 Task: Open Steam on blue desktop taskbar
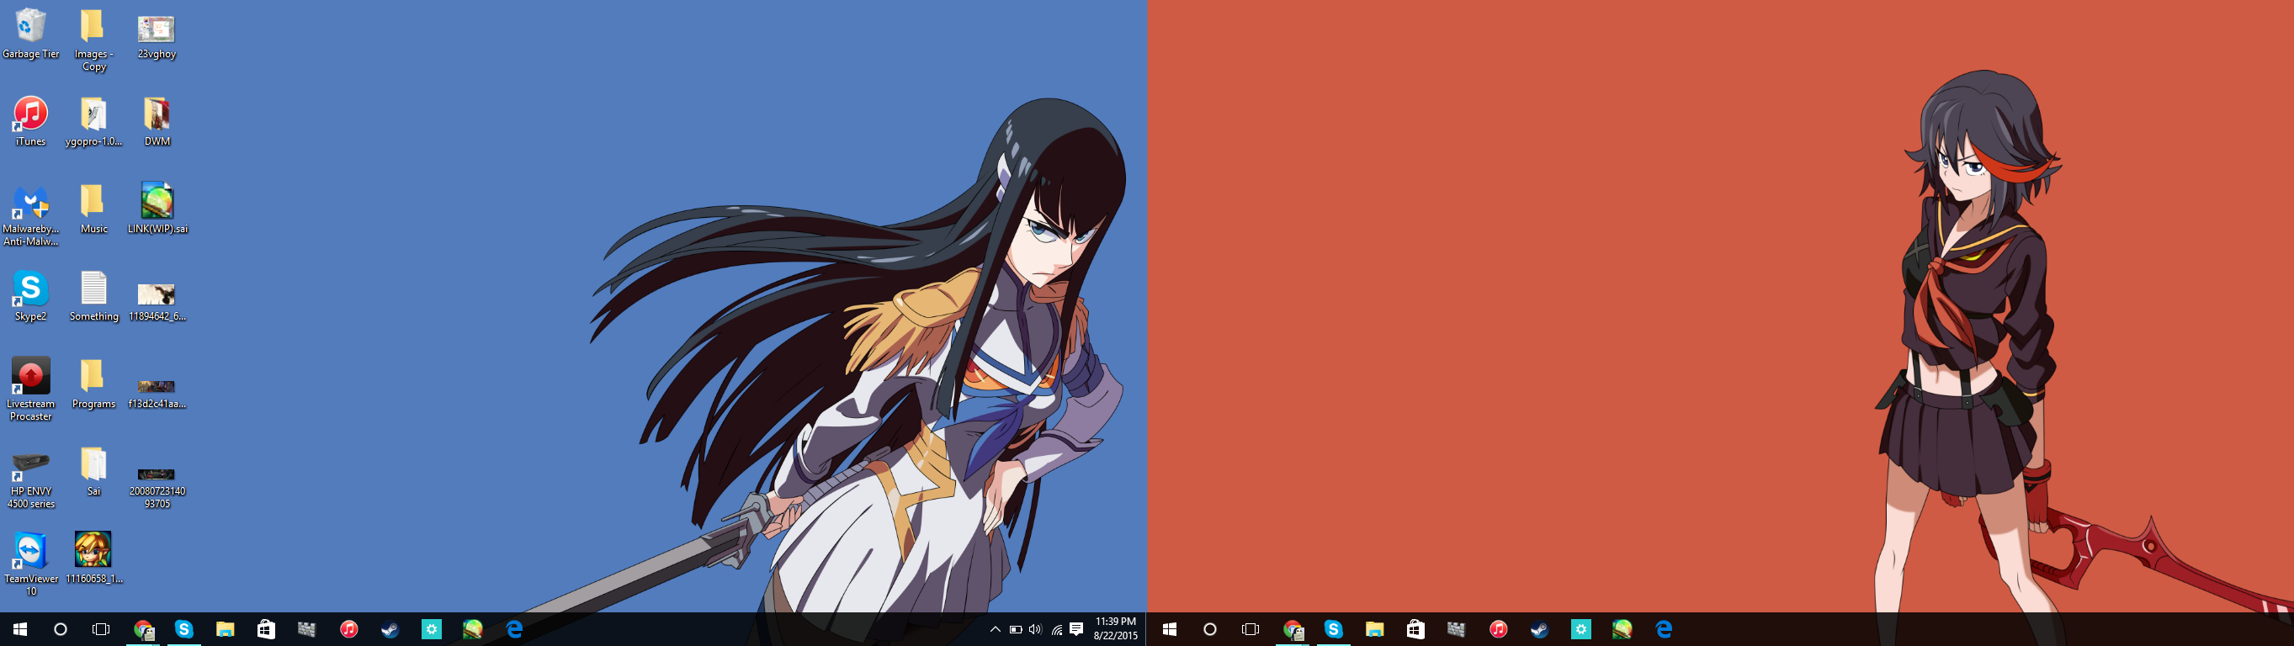tap(390, 629)
